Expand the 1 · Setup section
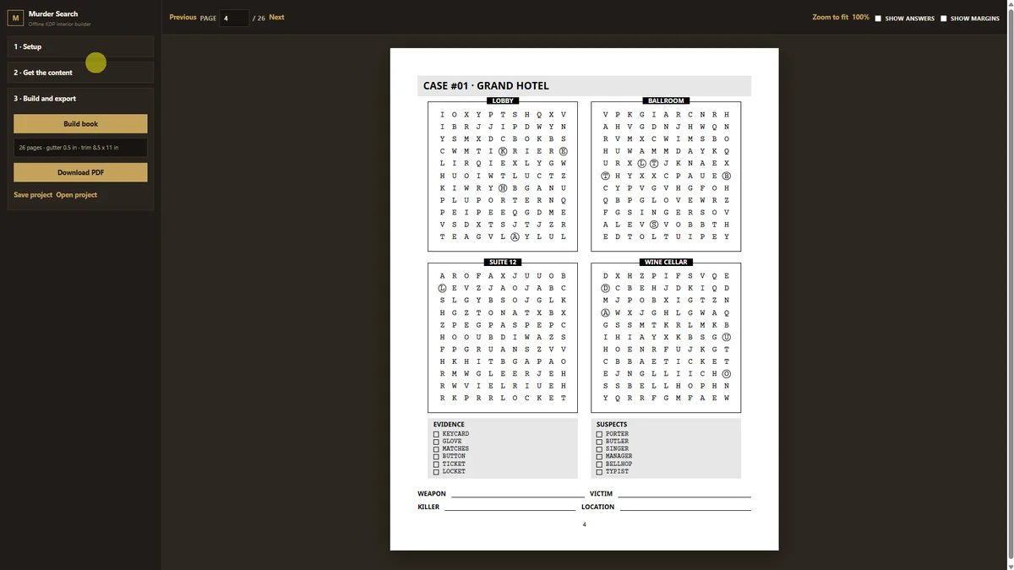 tap(80, 46)
